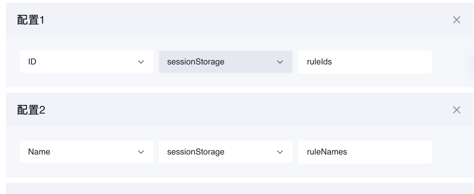This screenshot has height=194, width=474.
Task: Open the ID type dropdown
Action: tap(86, 62)
